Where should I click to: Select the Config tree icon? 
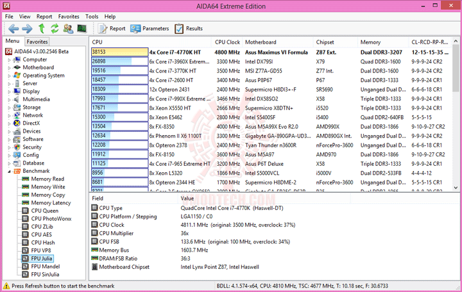coord(17,155)
